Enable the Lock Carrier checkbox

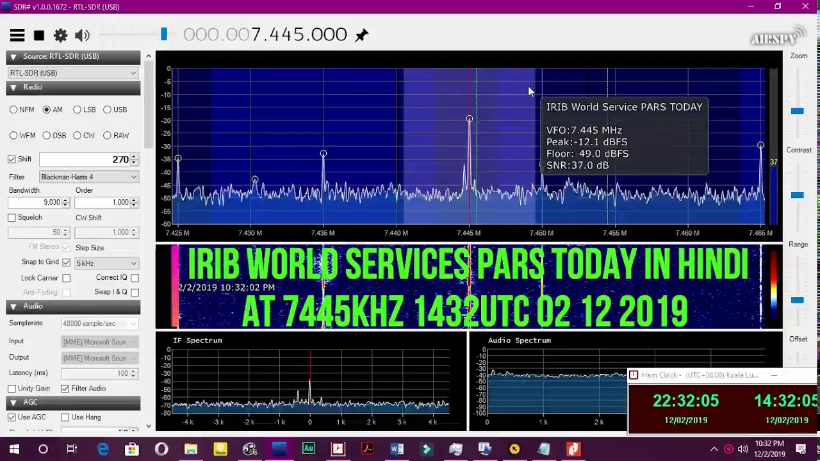(x=66, y=278)
